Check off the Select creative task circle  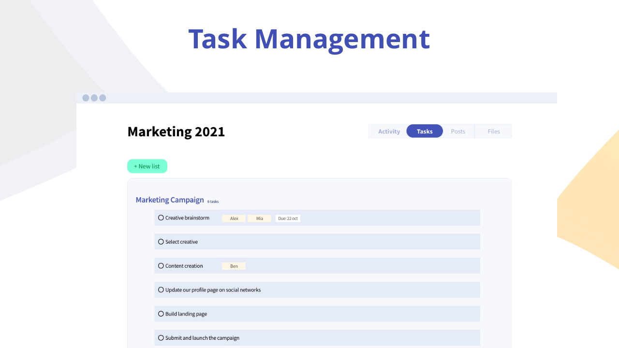pyautogui.click(x=161, y=242)
